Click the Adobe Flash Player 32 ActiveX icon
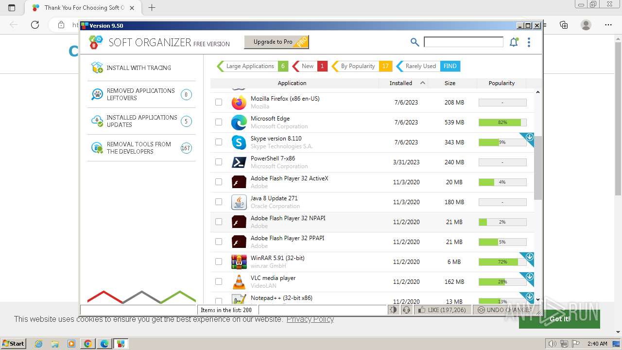Image resolution: width=622 pixels, height=350 pixels. tap(239, 182)
